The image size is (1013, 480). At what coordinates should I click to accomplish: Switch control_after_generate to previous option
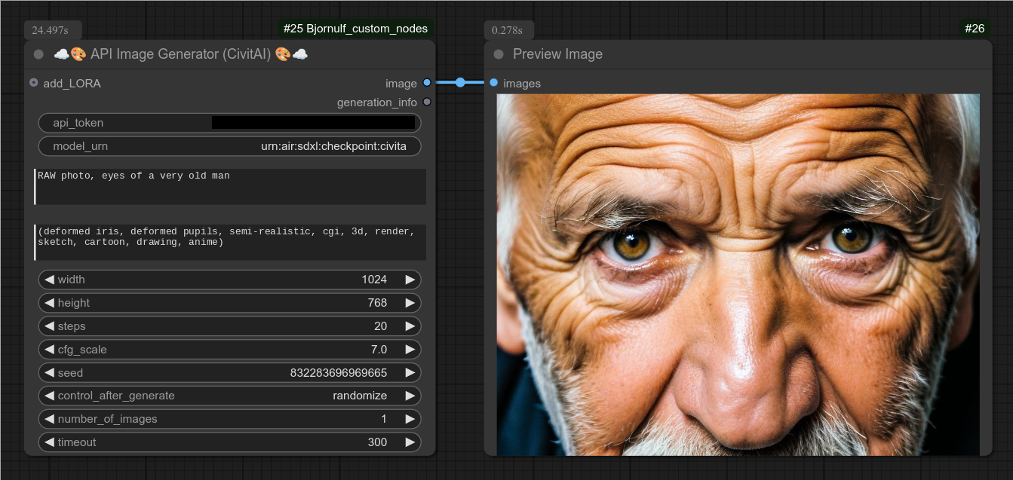49,396
